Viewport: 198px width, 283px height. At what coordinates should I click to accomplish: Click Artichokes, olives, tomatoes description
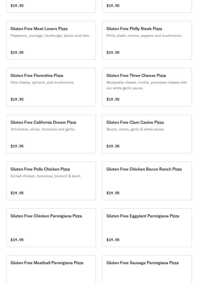click(x=43, y=129)
